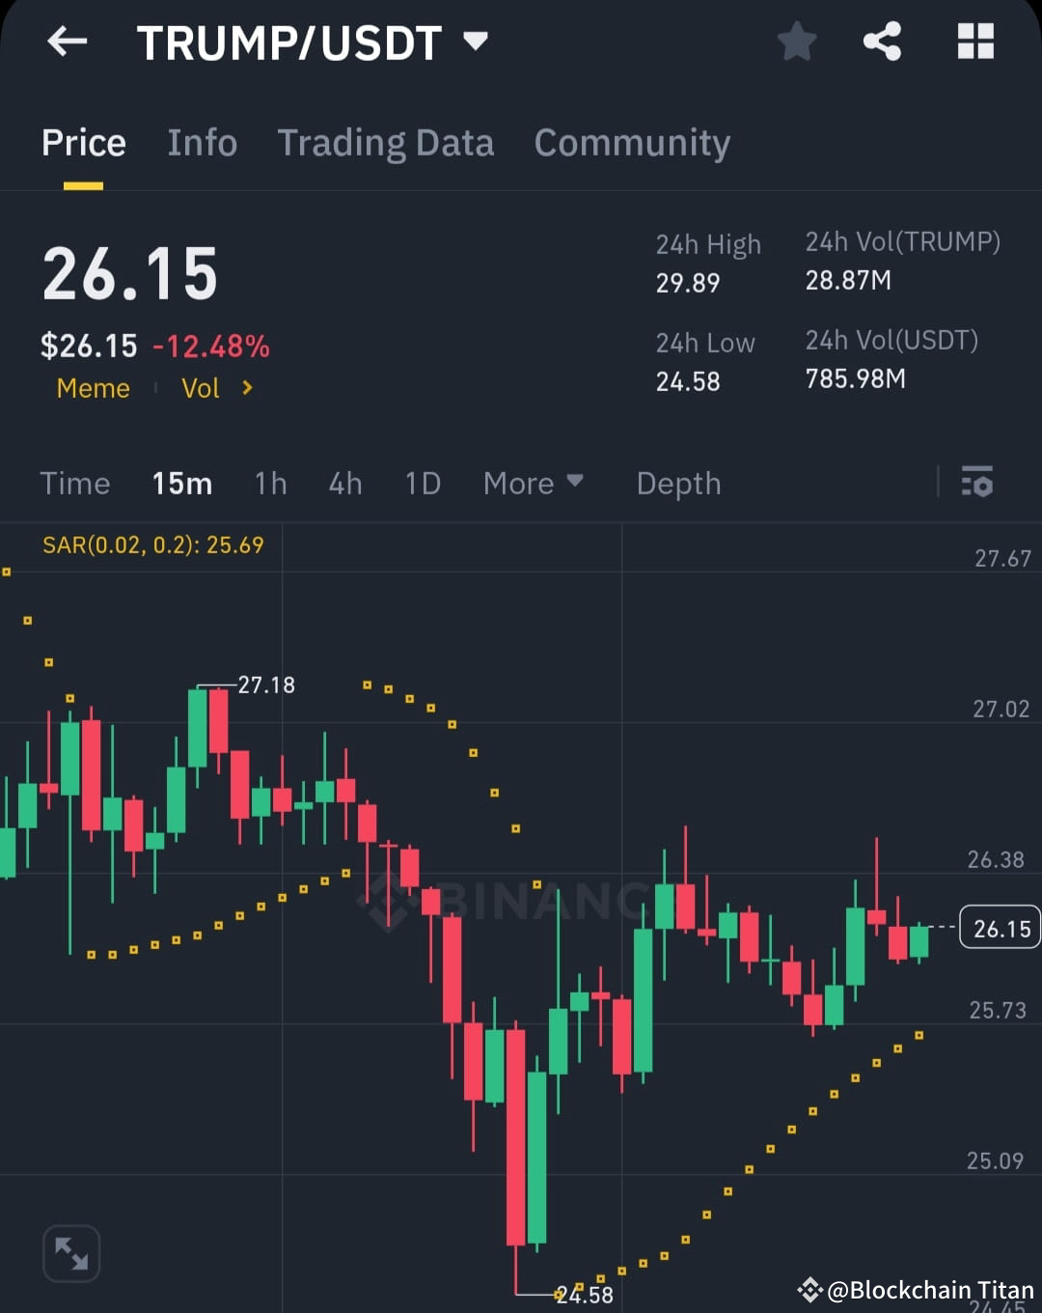The width and height of the screenshot is (1042, 1313).
Task: Star TRUMP/USDT as a favorite
Action: [796, 42]
